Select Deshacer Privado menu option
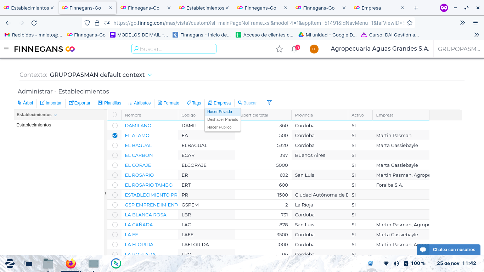Viewport: 484px width, 272px height. pos(223,119)
